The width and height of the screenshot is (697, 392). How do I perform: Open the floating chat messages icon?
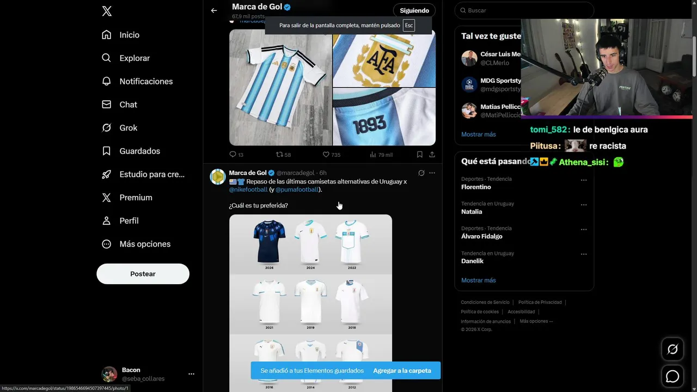point(672,376)
